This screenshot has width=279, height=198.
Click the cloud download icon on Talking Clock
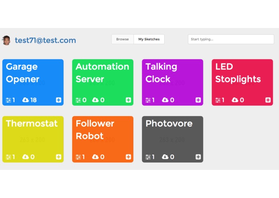[165, 100]
